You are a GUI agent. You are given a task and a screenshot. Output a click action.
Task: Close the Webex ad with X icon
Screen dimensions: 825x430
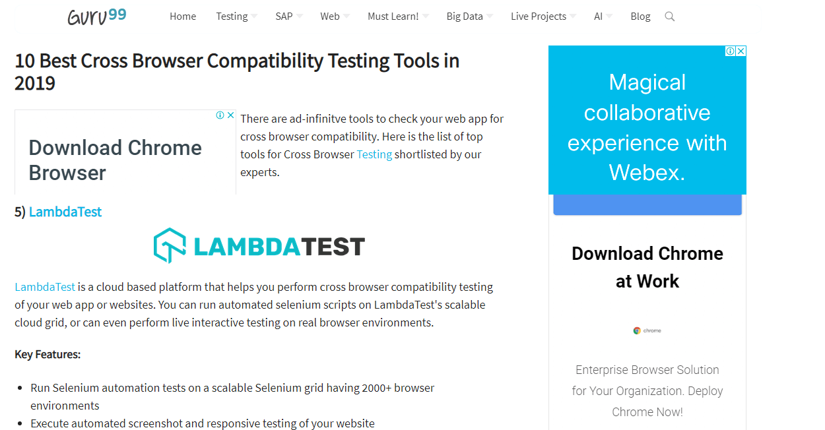click(x=741, y=51)
